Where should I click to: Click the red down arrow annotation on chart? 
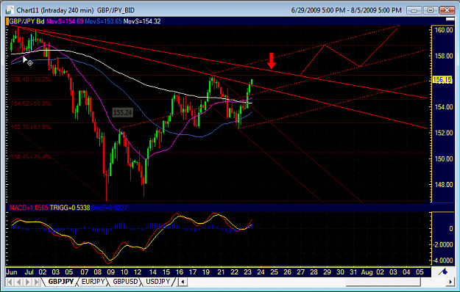272,61
